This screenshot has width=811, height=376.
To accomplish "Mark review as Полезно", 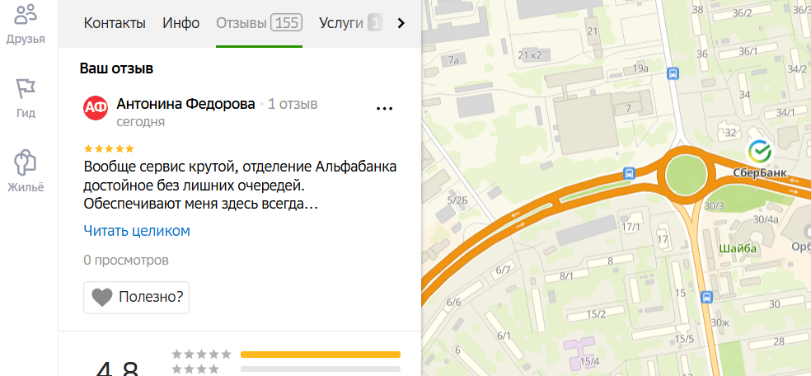I will tap(137, 298).
